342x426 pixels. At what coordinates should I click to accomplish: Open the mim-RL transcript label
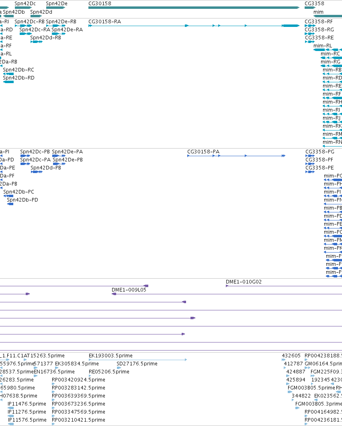323,46
